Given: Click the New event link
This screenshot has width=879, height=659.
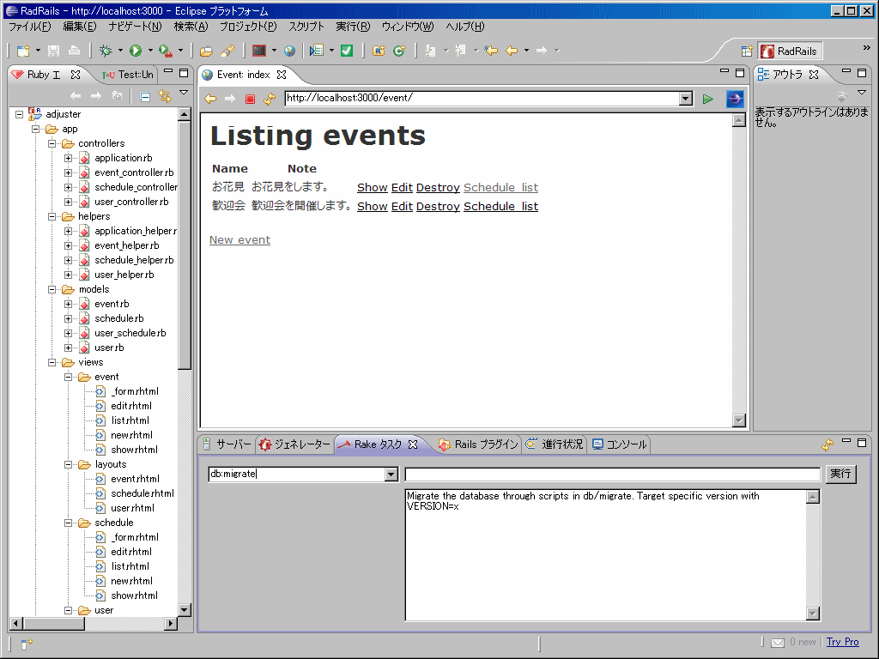Looking at the screenshot, I should click(x=240, y=240).
